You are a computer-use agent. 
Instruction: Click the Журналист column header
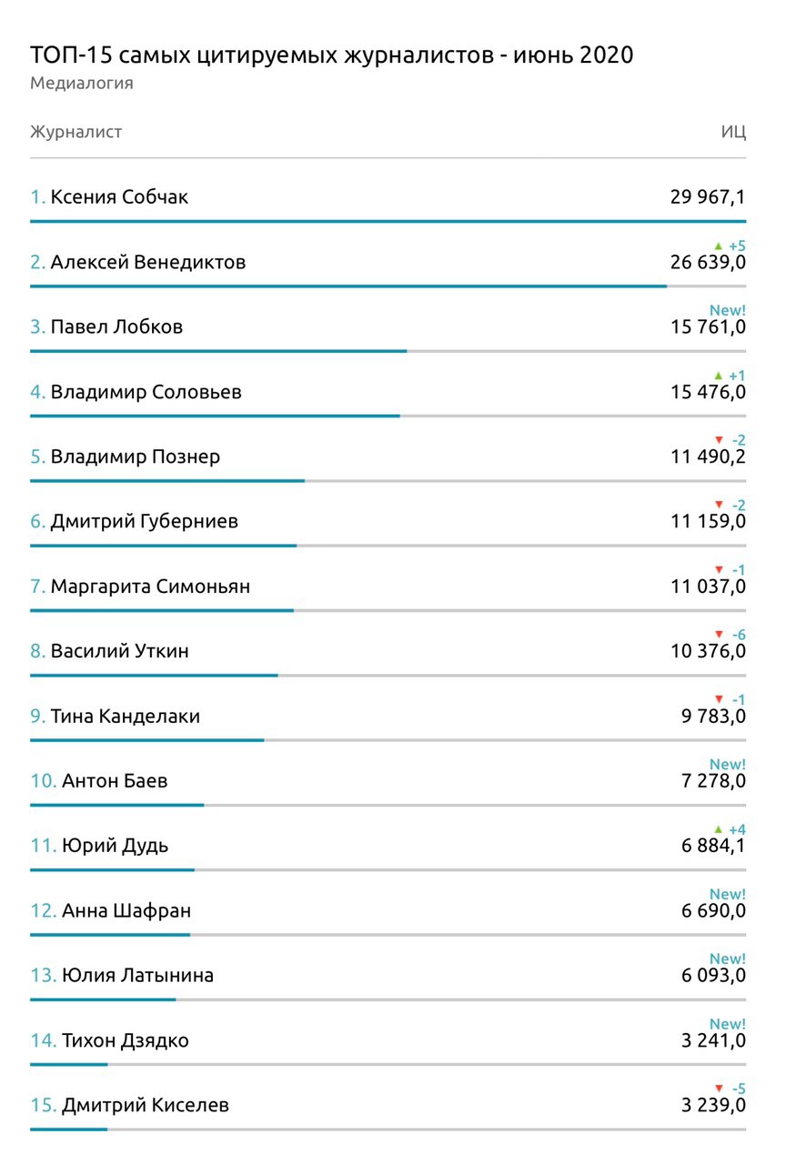click(76, 132)
